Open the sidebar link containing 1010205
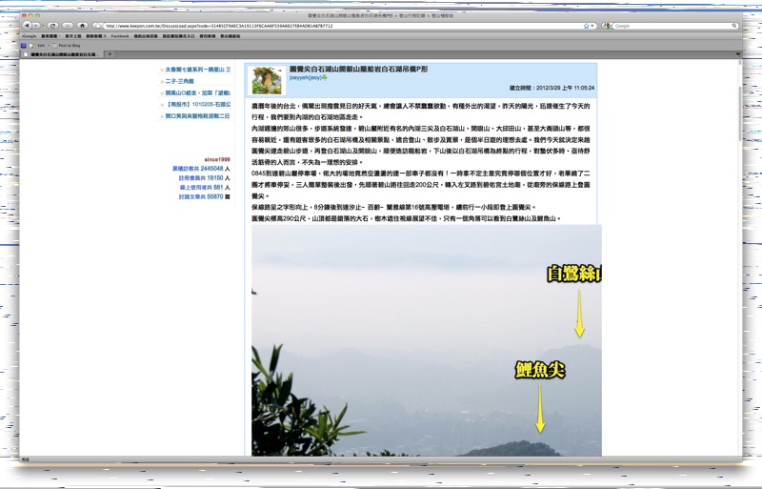This screenshot has width=762, height=489. point(198,105)
